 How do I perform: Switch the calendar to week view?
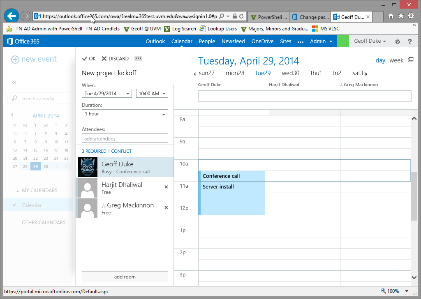pos(396,60)
